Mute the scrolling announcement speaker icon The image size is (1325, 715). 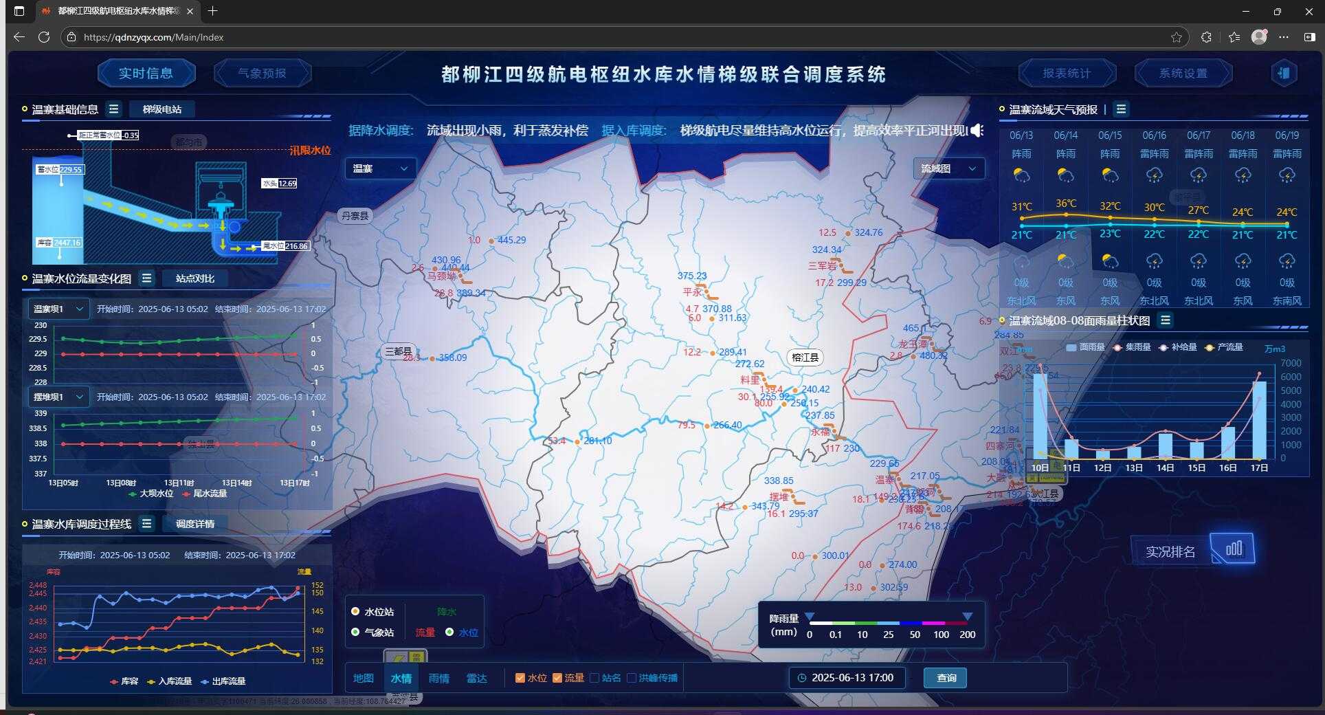977,131
